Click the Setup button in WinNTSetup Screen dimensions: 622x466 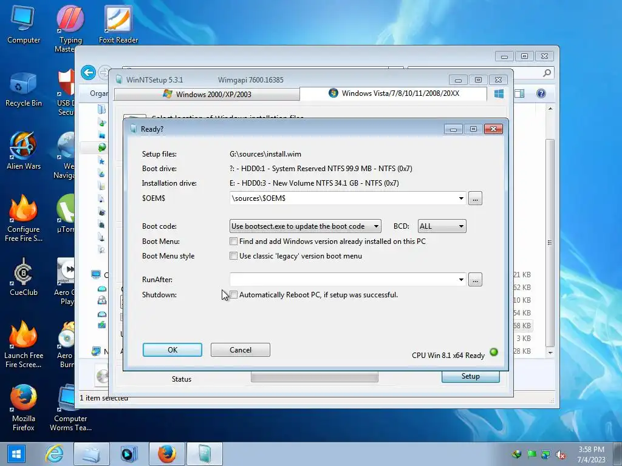click(x=471, y=376)
